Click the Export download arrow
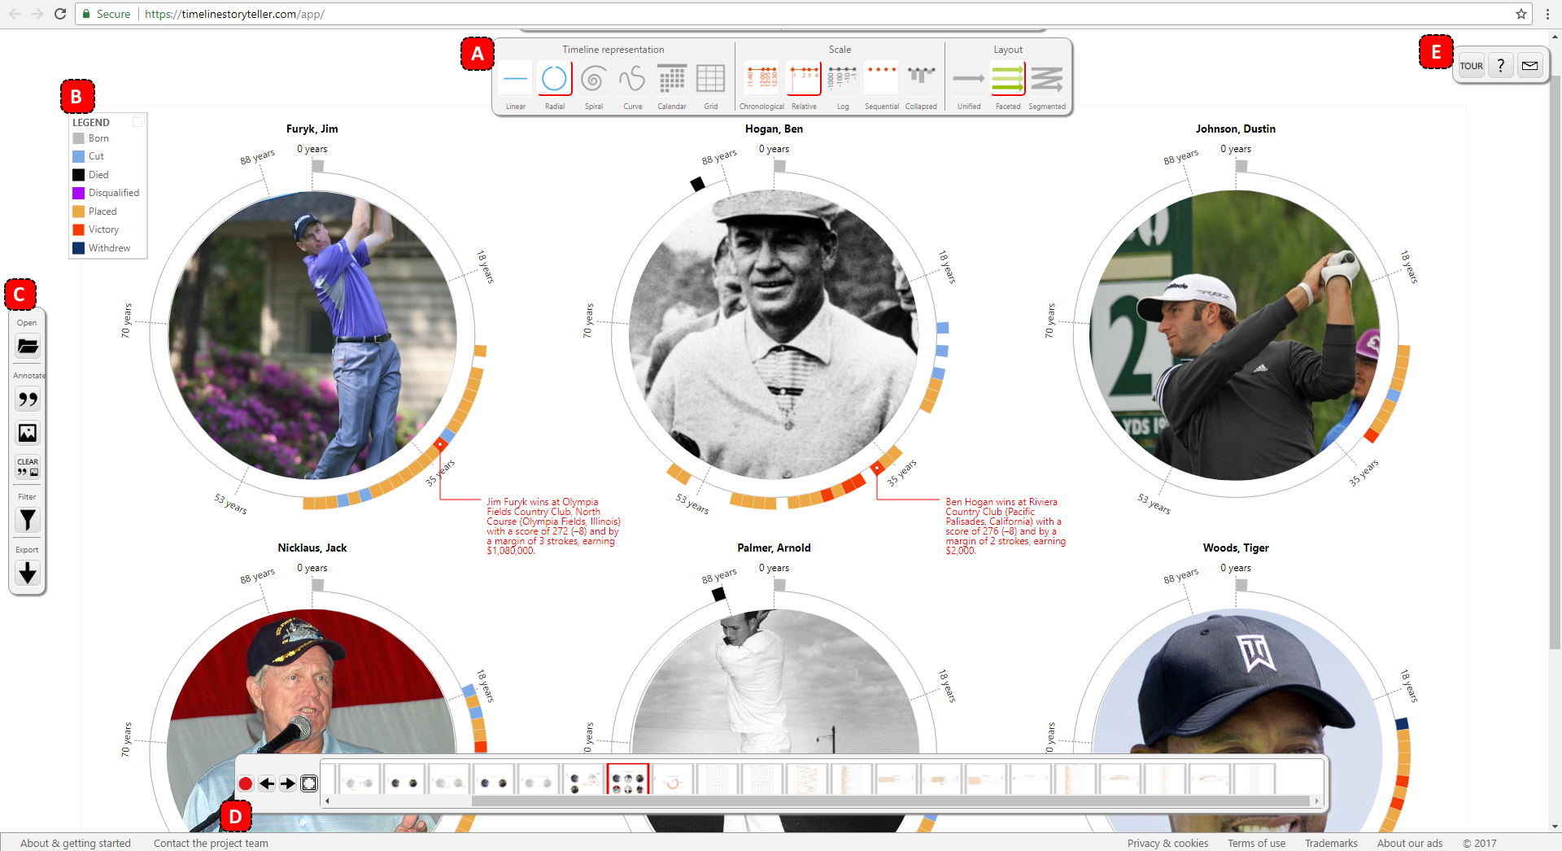Image resolution: width=1562 pixels, height=851 pixels. 27,574
